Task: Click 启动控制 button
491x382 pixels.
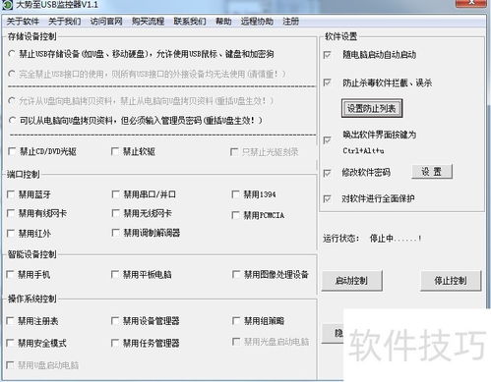Action: click(x=351, y=281)
